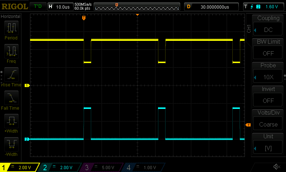Click the orange T trigger position marker on the grid
The width and height of the screenshot is (286, 172).
pos(84,18)
